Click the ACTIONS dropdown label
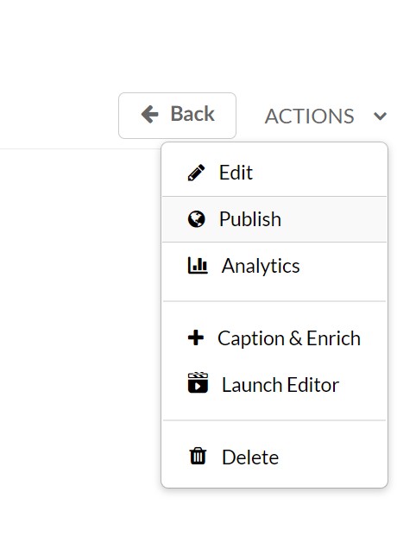397x536 pixels. tap(309, 117)
